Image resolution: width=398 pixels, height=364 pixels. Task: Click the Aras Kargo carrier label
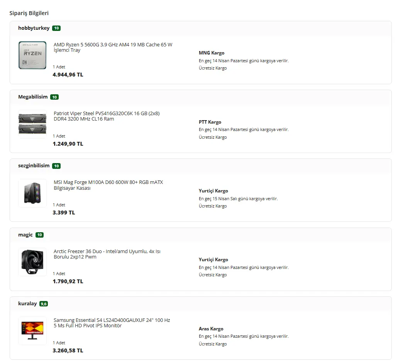click(x=211, y=329)
